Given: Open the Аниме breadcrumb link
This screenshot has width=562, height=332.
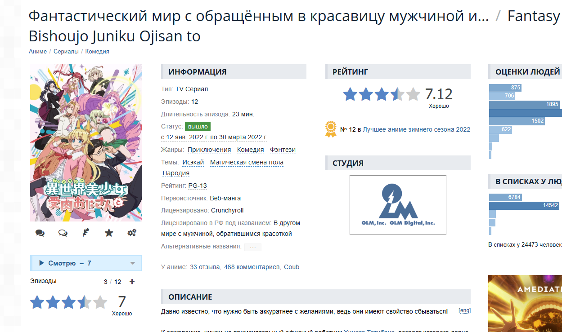Looking at the screenshot, I should [x=38, y=52].
